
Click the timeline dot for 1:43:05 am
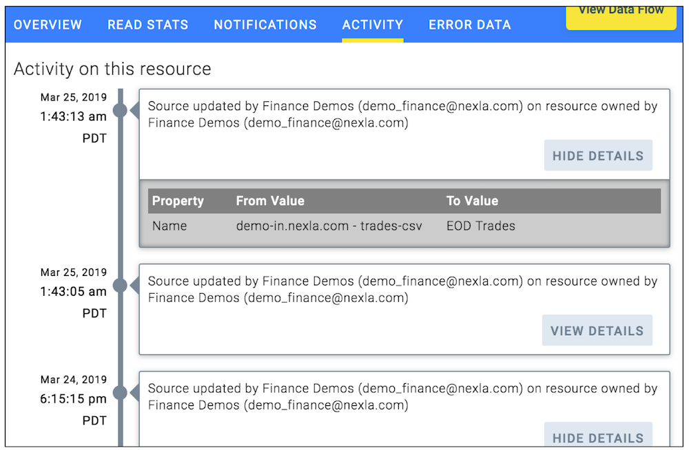click(121, 286)
